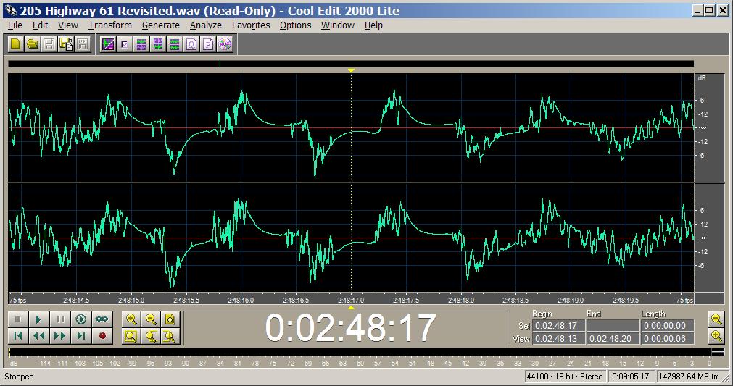Open the View menu
This screenshot has height=386, width=733.
[x=67, y=25]
